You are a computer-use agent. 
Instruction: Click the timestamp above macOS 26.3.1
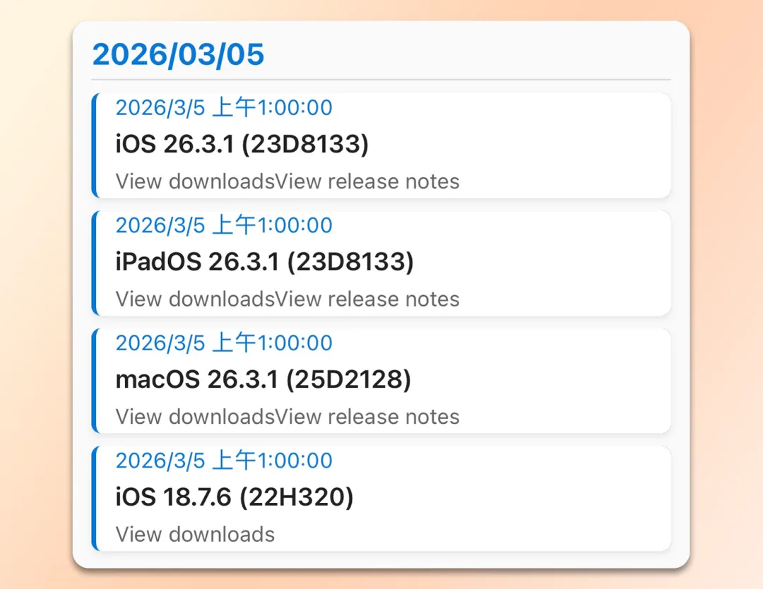pos(223,343)
